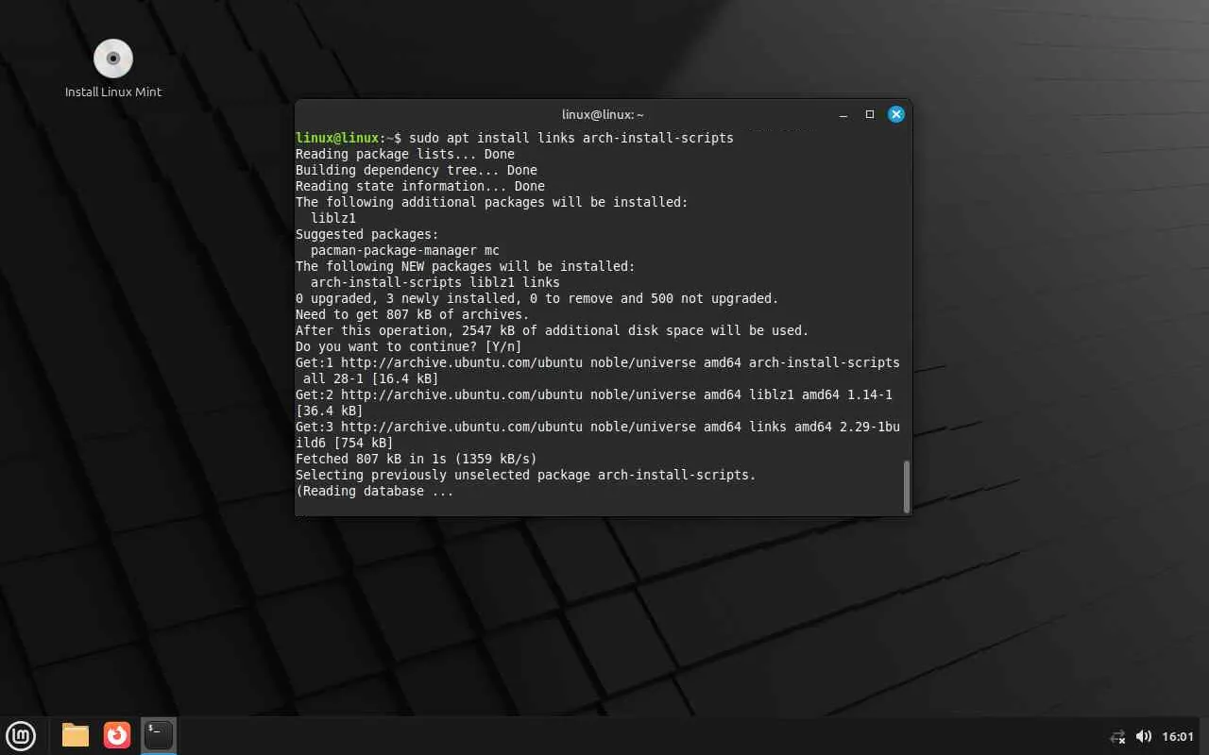Click the 'Suggested packages:' line
1209x755 pixels.
367,234
